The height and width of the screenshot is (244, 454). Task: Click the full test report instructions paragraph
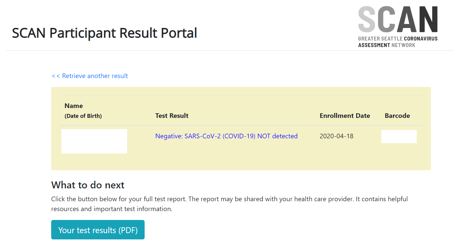point(229,204)
